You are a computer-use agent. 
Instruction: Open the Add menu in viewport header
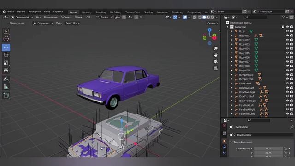(66, 18)
